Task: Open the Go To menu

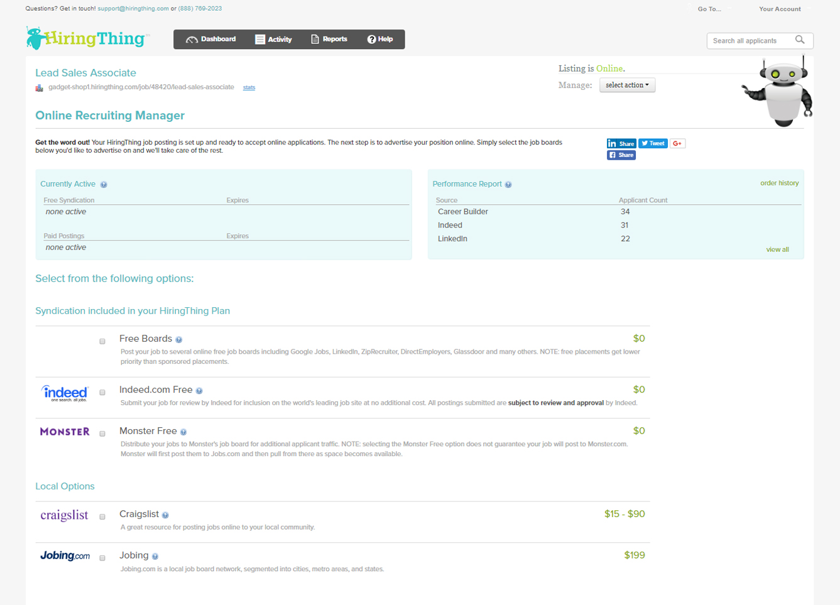Action: tap(709, 9)
